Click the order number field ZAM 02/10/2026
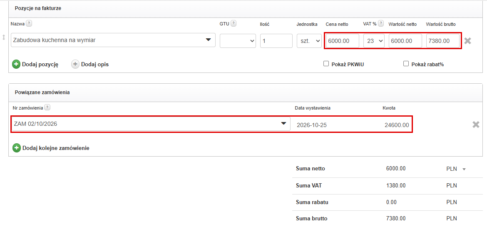487x227 pixels. click(x=151, y=124)
